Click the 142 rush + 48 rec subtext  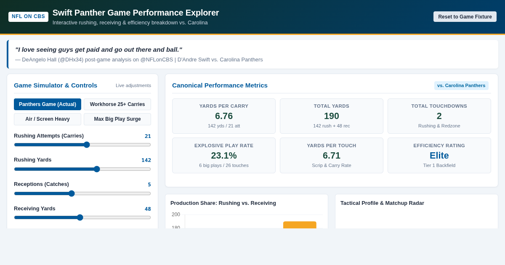tap(332, 126)
